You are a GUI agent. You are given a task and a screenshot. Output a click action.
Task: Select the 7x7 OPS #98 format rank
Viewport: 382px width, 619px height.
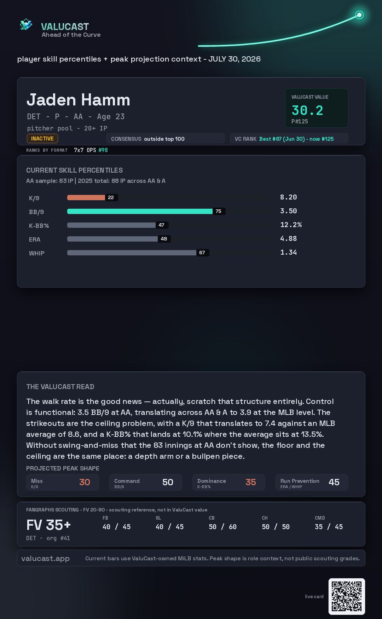point(91,150)
